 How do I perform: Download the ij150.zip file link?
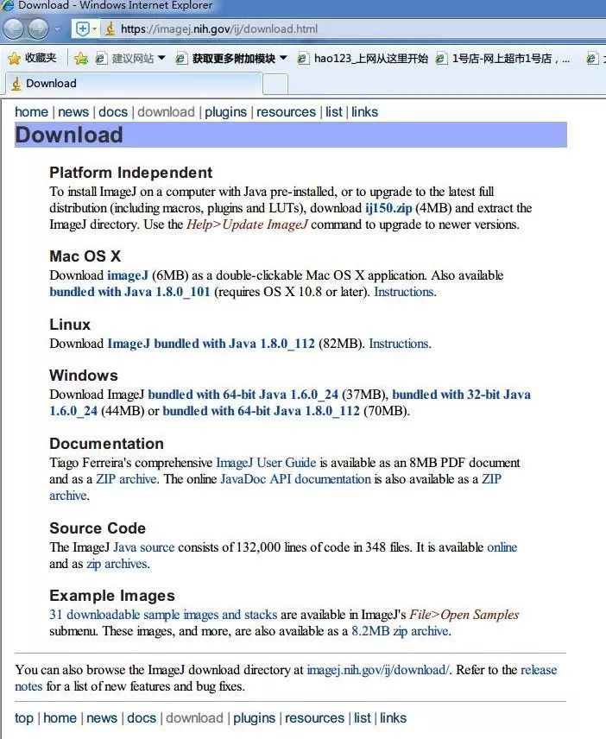(388, 208)
